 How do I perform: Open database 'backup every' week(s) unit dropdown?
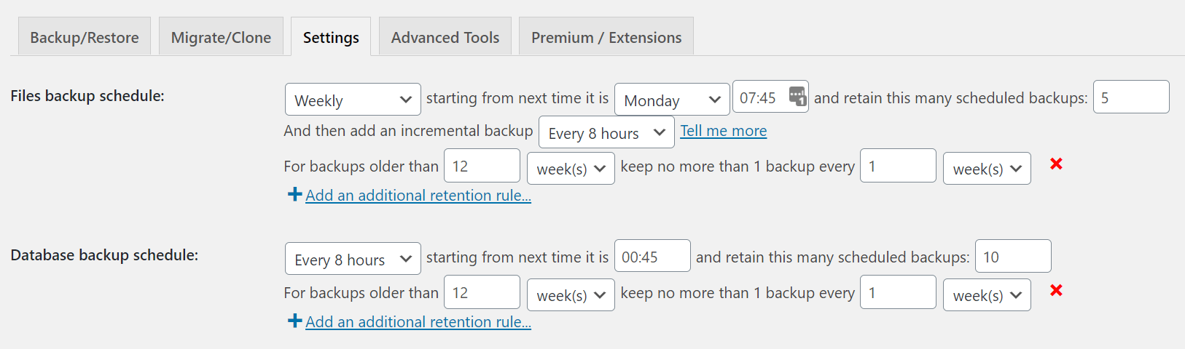click(x=987, y=294)
